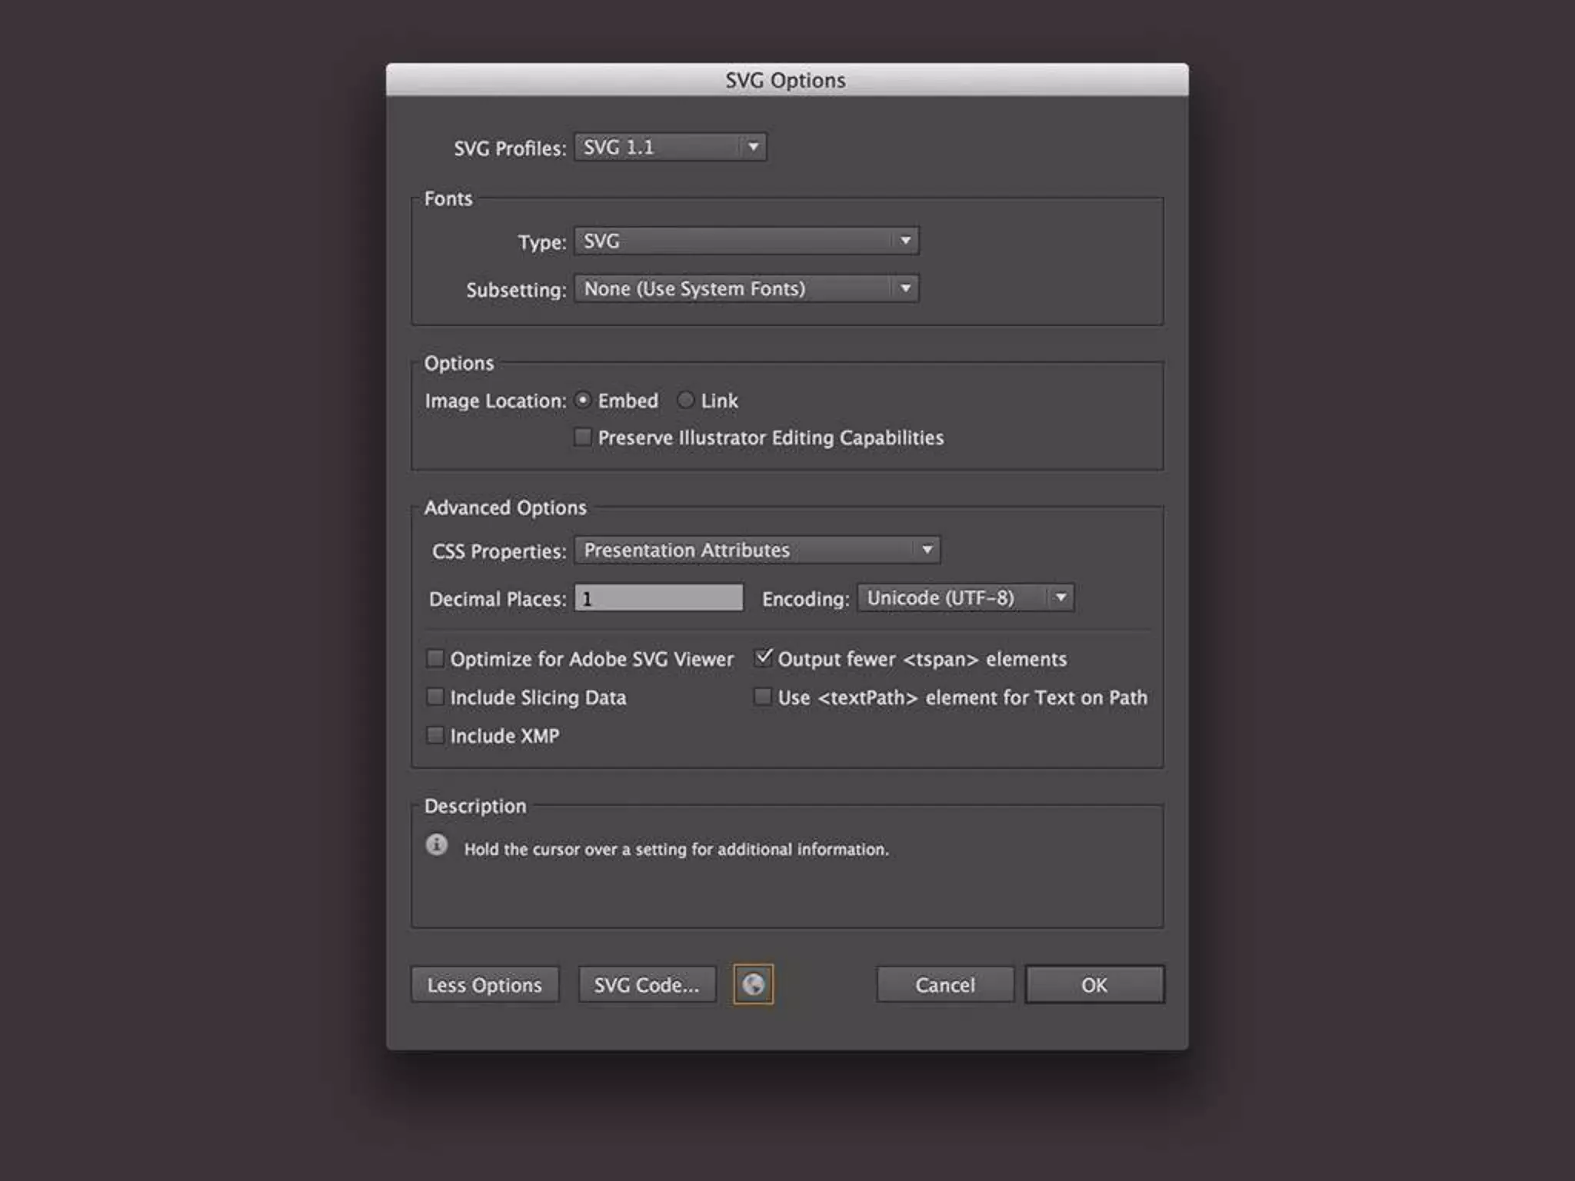1575x1181 pixels.
Task: Expand the Encoding Unicode dropdown
Action: pyautogui.click(x=965, y=597)
